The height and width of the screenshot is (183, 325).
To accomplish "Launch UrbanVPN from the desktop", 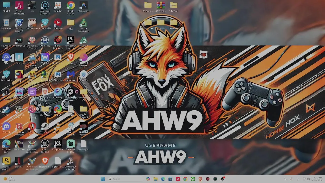I will (x=84, y=76).
